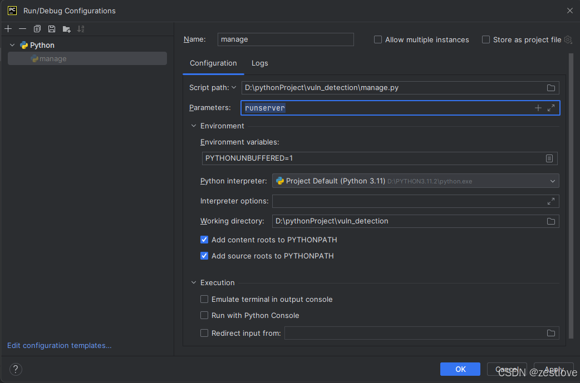Enable Redirect input from
The image size is (580, 383).
pyautogui.click(x=204, y=333)
